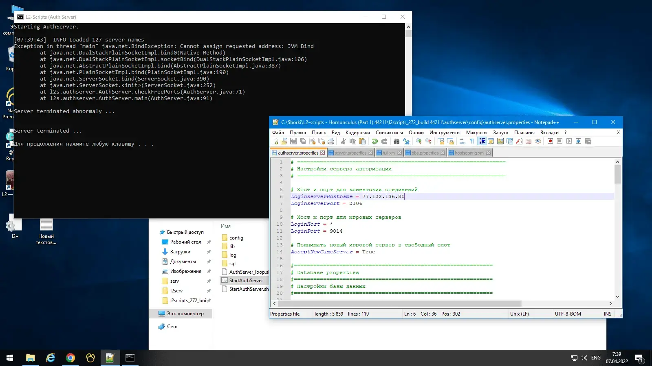Open the Плагины menu
Viewport: 652px width, 366px height.
tap(524, 133)
